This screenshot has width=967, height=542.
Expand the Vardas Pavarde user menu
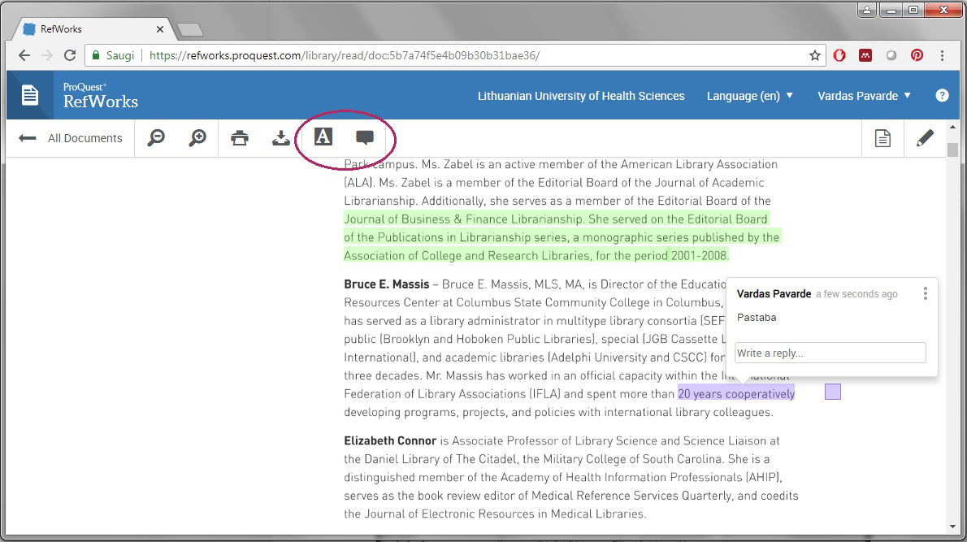click(x=864, y=96)
